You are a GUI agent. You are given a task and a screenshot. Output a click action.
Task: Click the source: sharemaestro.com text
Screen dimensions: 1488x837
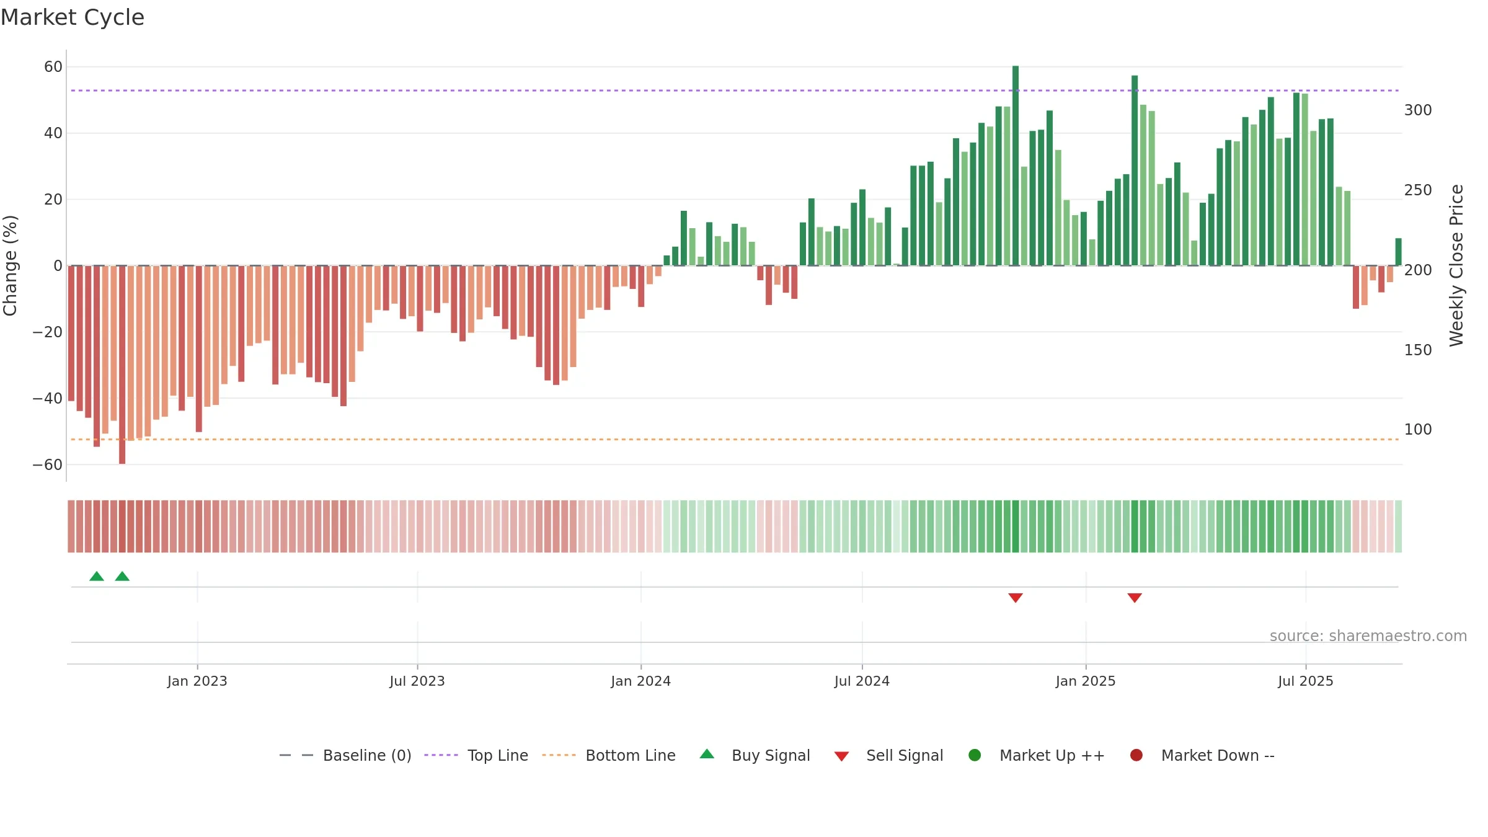(1368, 636)
